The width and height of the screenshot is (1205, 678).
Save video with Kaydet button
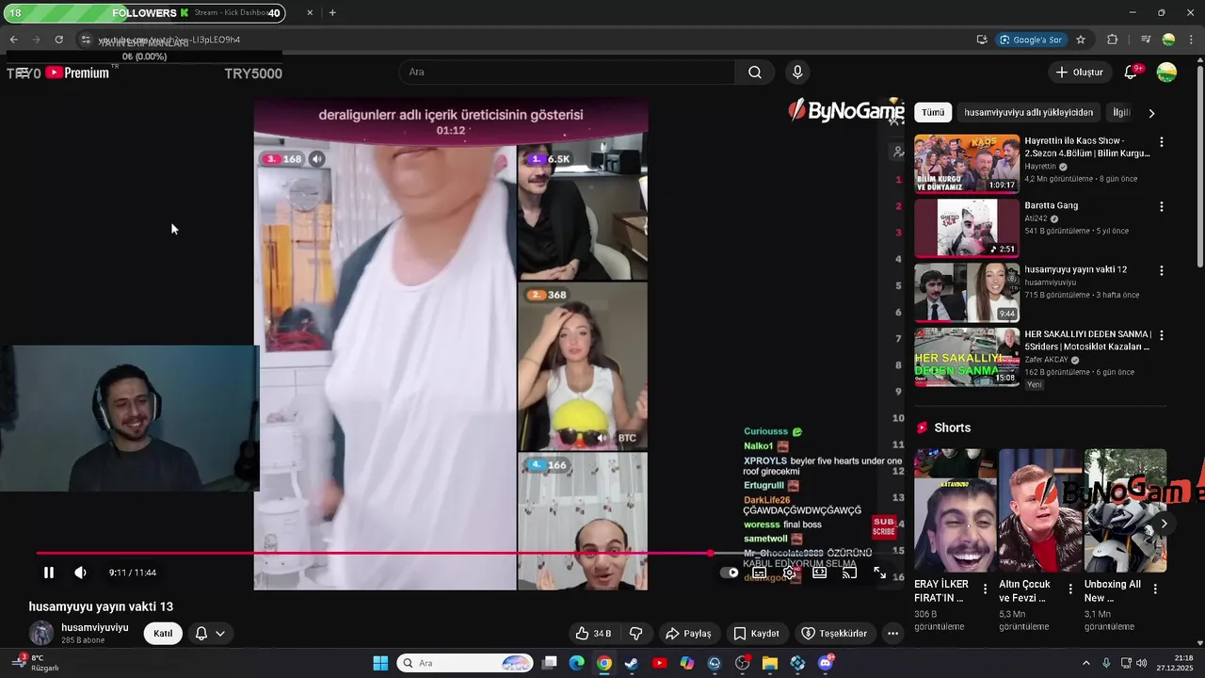coord(756,633)
